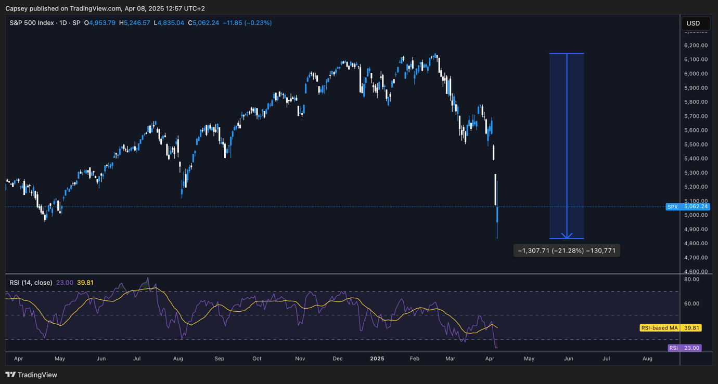Click the yellow RSI-based MA tag
The height and width of the screenshot is (384, 718).
point(671,328)
